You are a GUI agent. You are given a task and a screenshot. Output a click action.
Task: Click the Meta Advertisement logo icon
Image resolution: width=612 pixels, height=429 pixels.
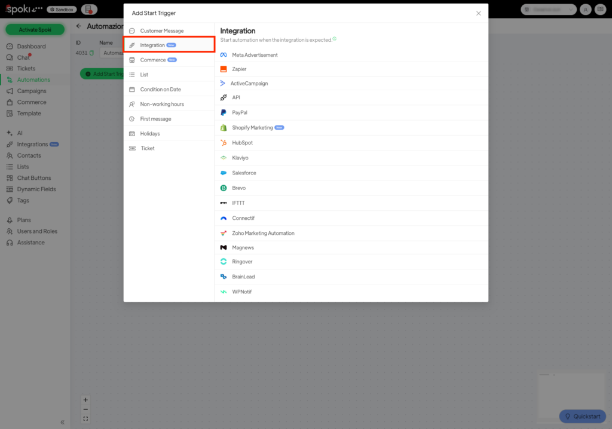click(x=224, y=55)
